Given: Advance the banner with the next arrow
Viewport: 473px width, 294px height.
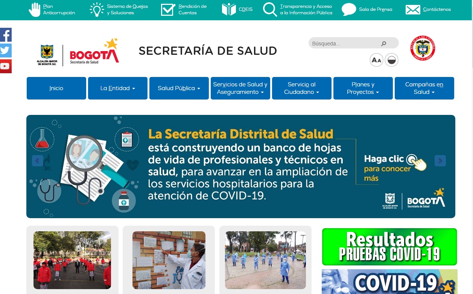Looking at the screenshot, I should (x=440, y=161).
